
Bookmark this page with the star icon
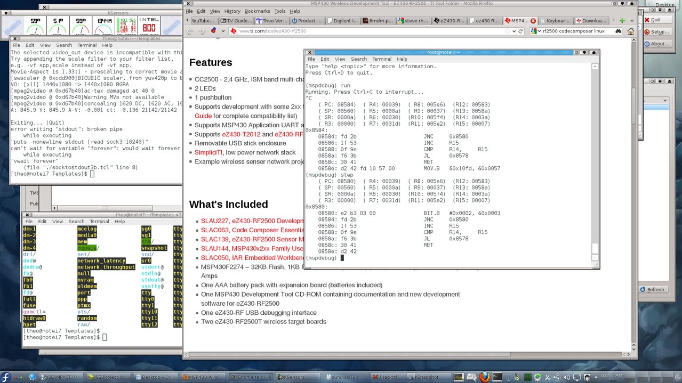[507, 31]
